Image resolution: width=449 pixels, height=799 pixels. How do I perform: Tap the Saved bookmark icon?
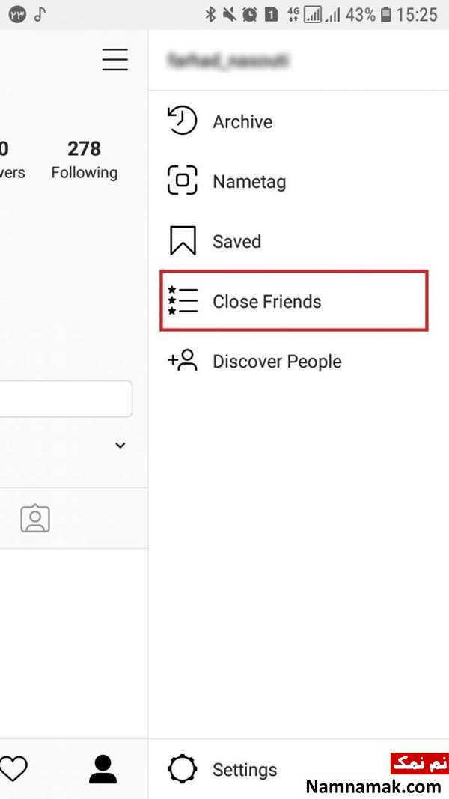click(183, 240)
